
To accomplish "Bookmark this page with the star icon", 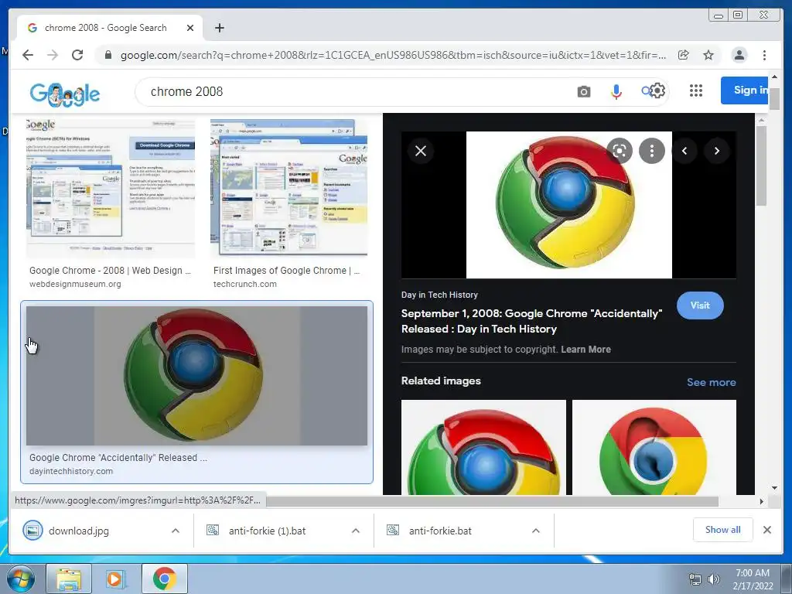I will pyautogui.click(x=708, y=55).
